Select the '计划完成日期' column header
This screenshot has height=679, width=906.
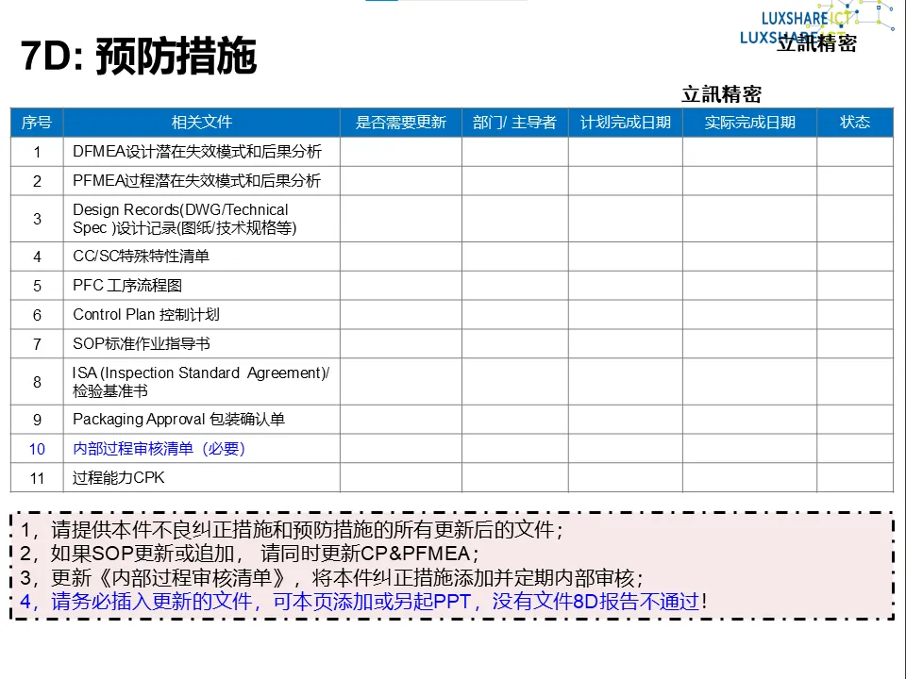625,123
